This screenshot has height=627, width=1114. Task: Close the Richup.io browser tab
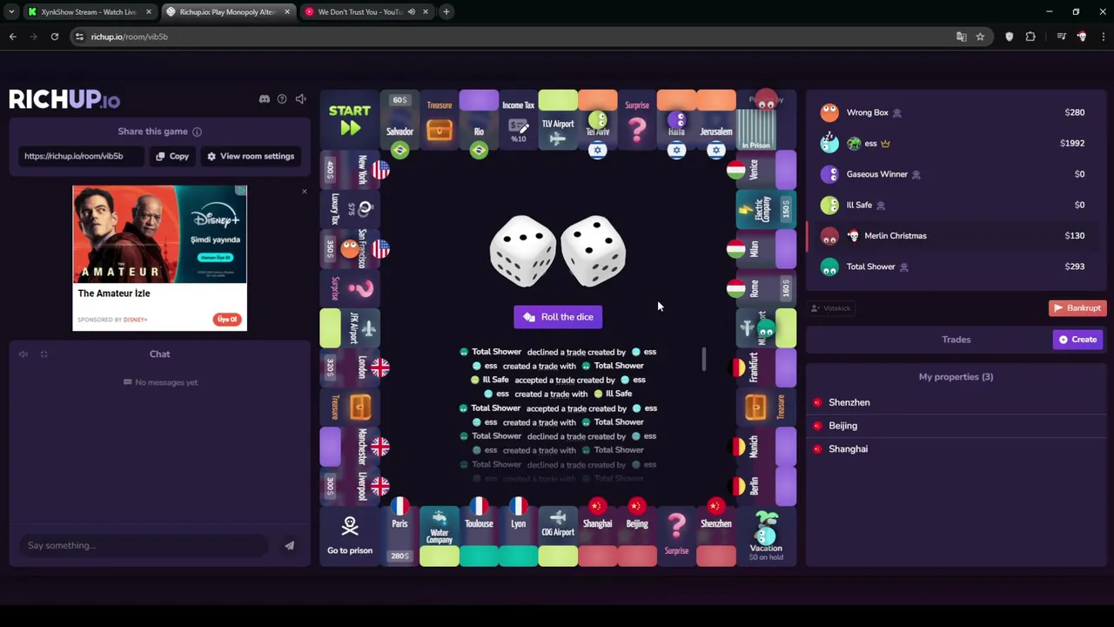tap(287, 12)
